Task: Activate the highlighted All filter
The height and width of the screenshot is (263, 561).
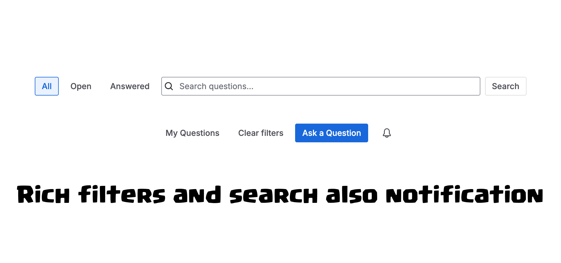Action: pyautogui.click(x=47, y=86)
